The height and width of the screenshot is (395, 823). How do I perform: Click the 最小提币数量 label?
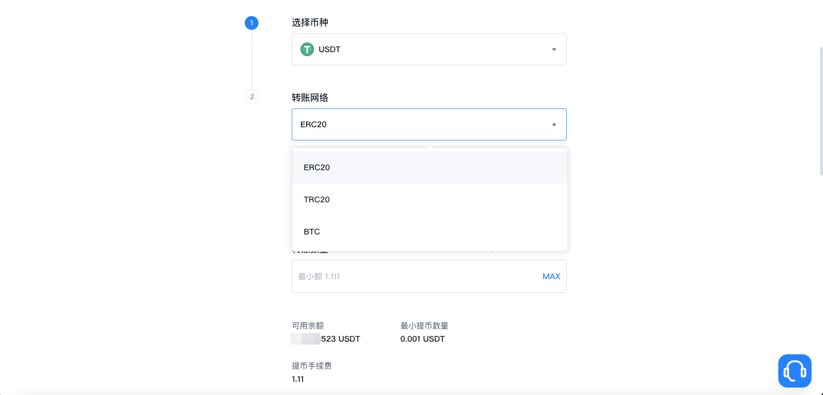pos(424,326)
